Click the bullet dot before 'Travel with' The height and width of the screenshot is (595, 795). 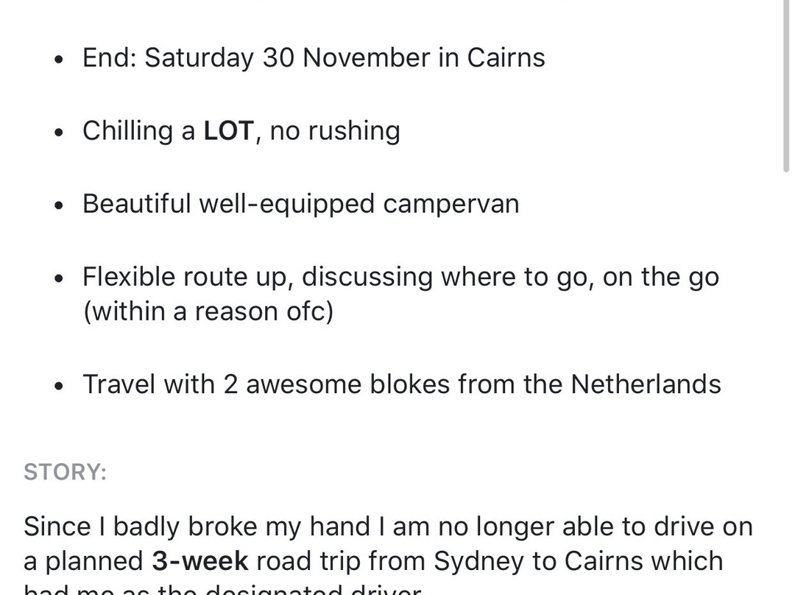60,386
